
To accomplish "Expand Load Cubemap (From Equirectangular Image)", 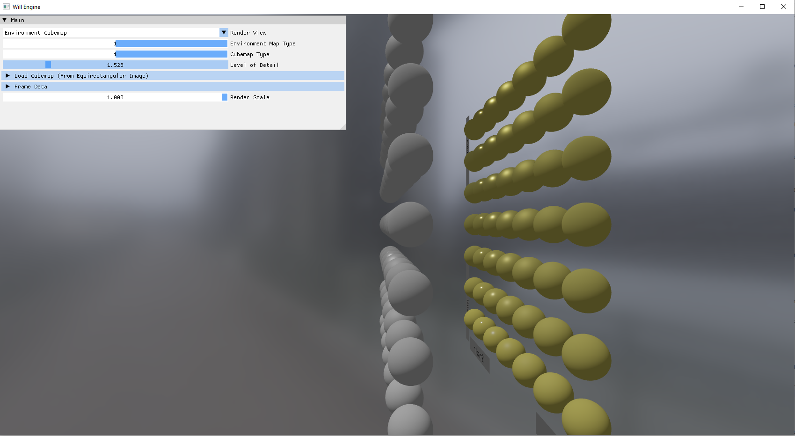I will coord(80,75).
